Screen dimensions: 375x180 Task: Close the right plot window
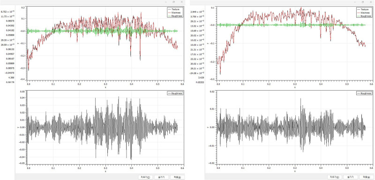tap(371, 2)
